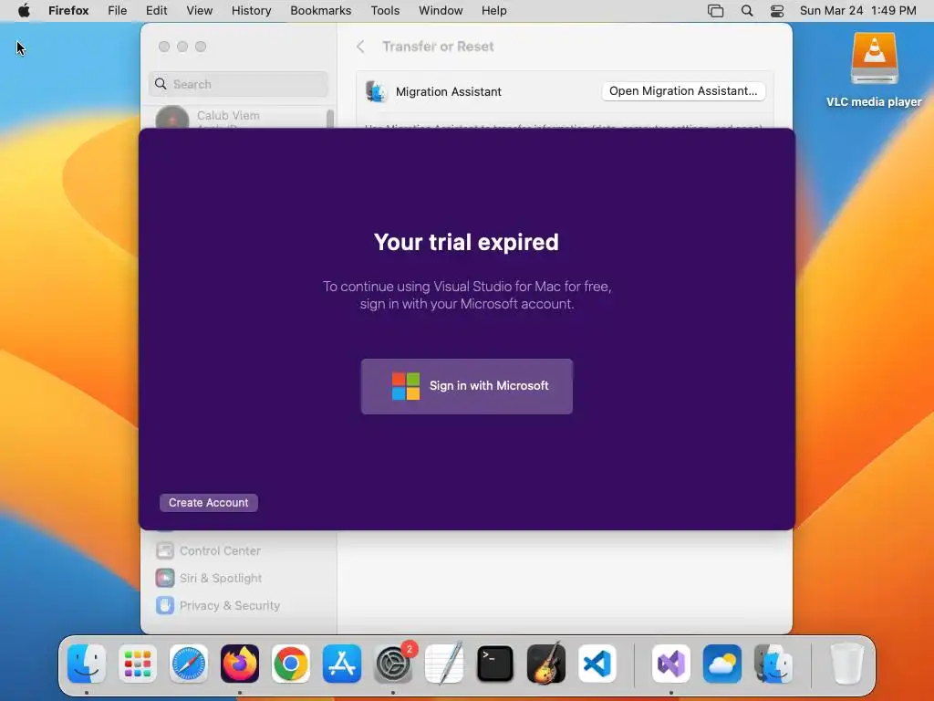934x701 pixels.
Task: Click the Sign in with Microsoft button
Action: coord(466,386)
